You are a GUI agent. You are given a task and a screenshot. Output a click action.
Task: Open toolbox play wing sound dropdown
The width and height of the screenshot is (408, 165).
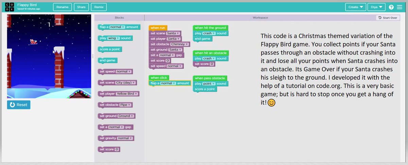point(114,38)
